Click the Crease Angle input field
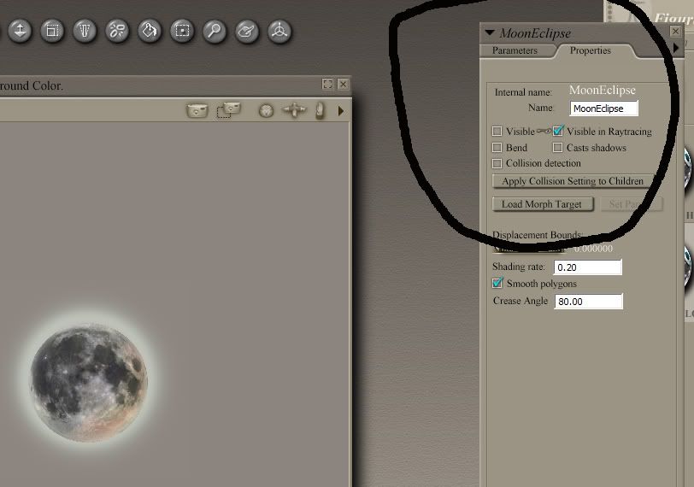Screen dimensions: 694x487 pyautogui.click(x=588, y=302)
